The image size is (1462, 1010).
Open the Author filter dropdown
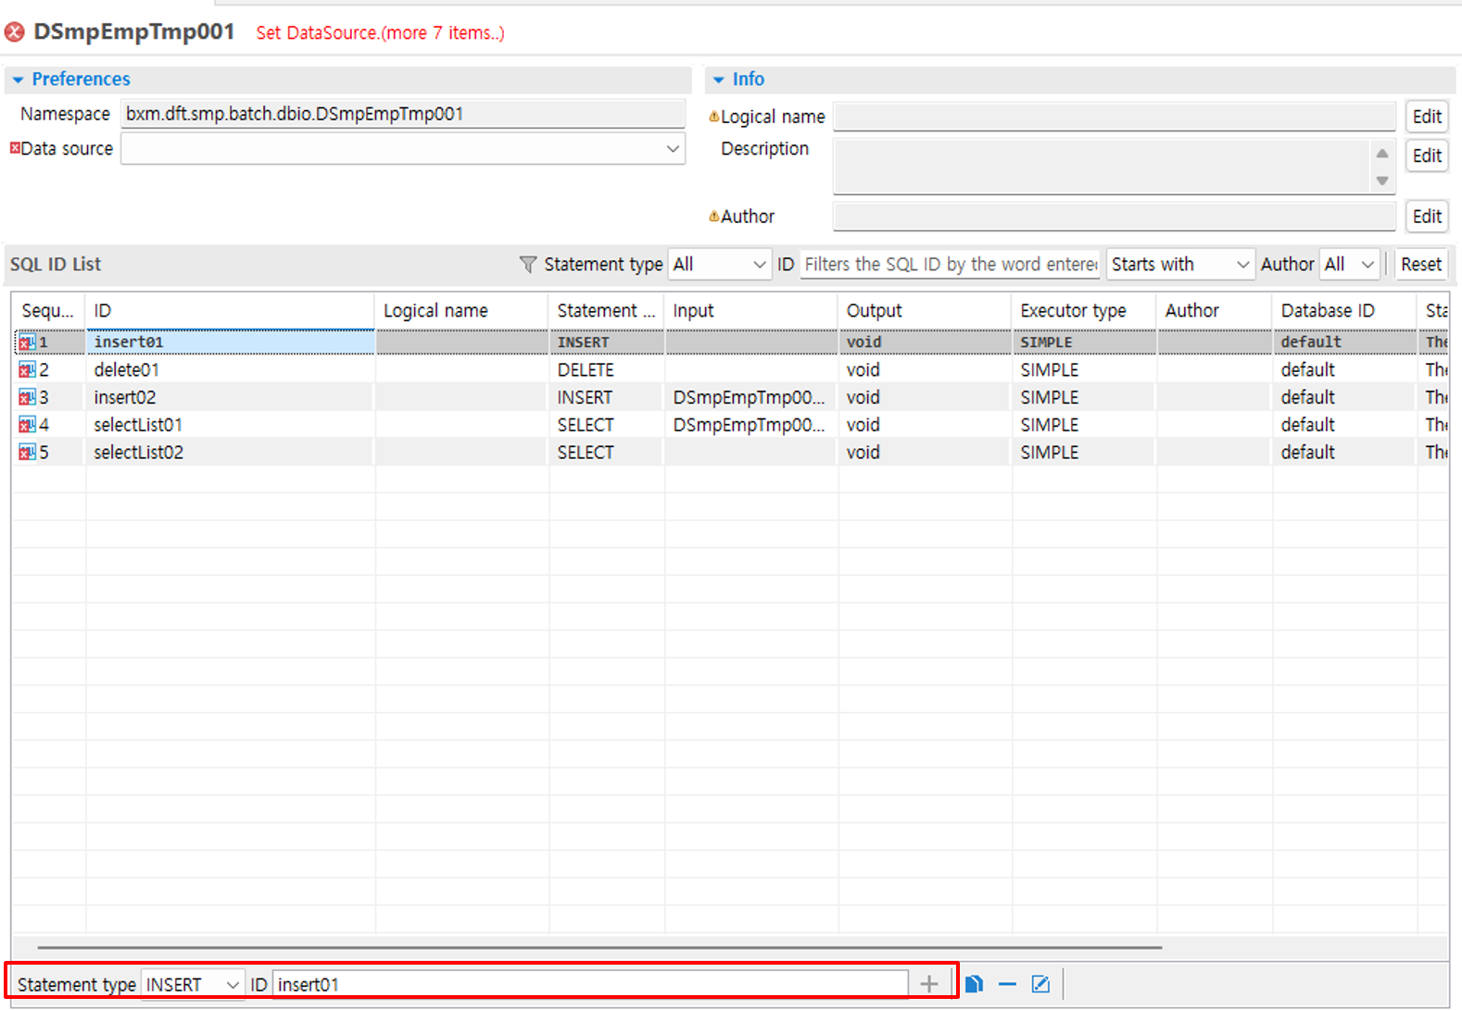click(1349, 264)
